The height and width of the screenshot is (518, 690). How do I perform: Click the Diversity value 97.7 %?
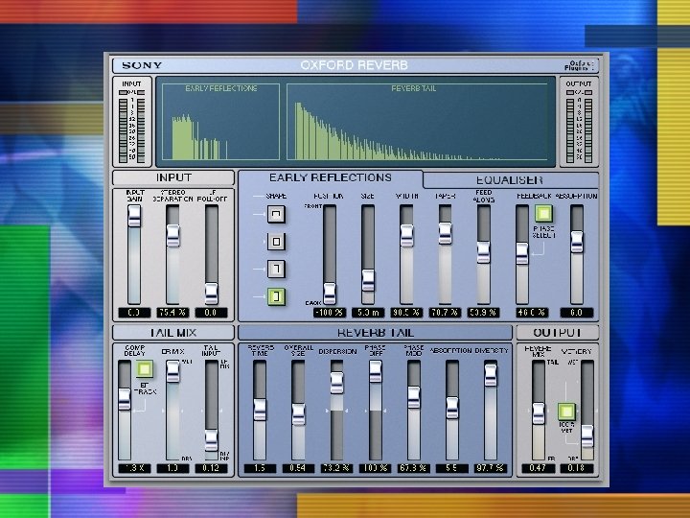[x=491, y=468]
